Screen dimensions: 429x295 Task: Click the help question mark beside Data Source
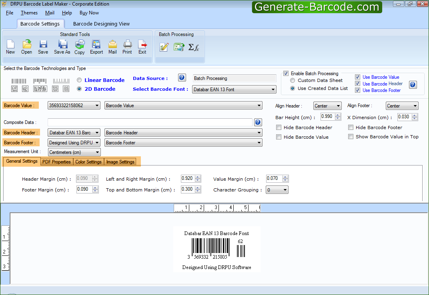182,78
